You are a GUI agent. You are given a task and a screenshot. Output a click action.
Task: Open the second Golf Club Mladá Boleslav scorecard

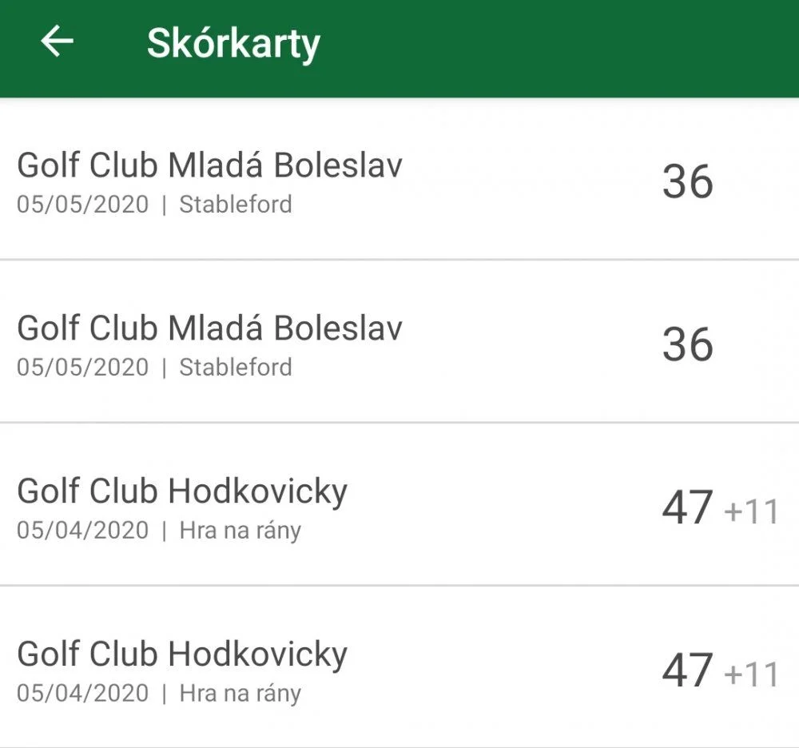point(399,342)
